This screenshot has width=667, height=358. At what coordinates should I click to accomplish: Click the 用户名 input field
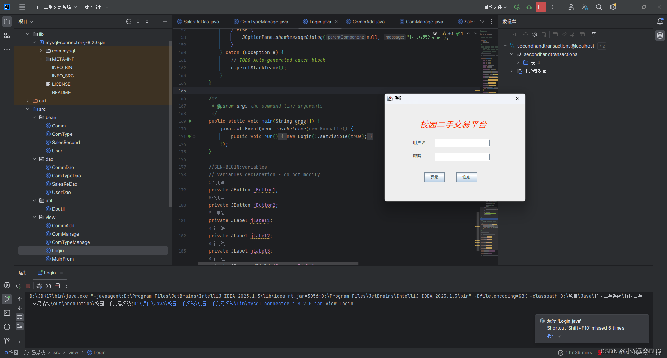(462, 142)
